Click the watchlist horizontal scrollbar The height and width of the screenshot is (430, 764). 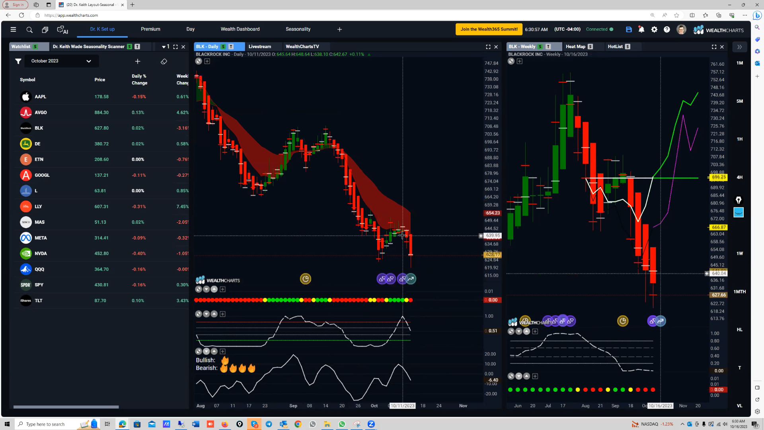[x=66, y=407]
